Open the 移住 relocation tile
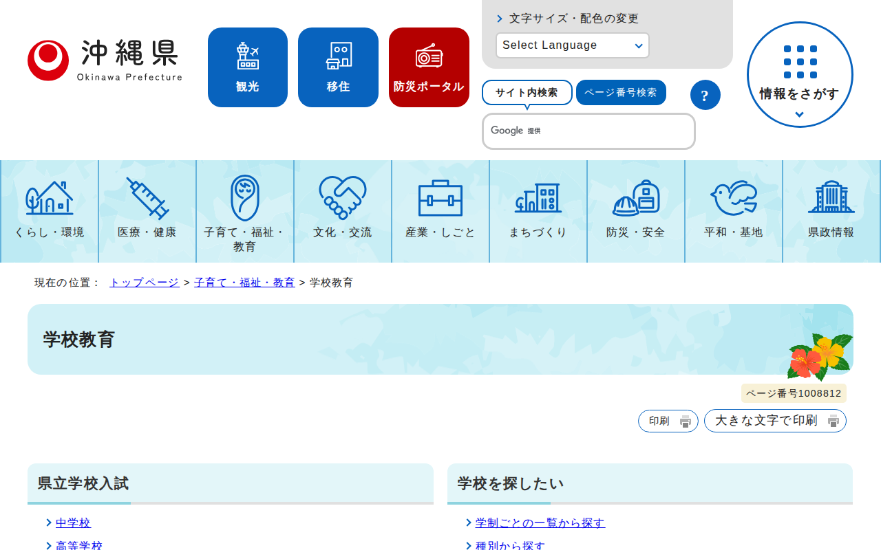The height and width of the screenshot is (550, 881). (338, 67)
